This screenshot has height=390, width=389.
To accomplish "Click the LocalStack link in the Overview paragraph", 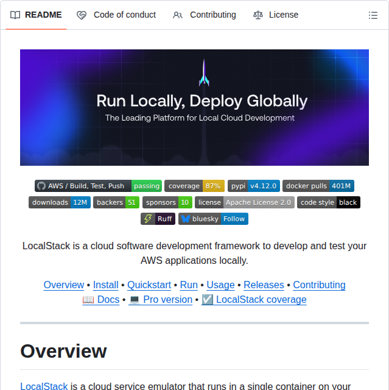I will [44, 386].
